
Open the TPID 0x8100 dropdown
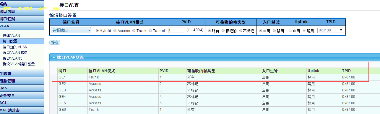[331, 30]
